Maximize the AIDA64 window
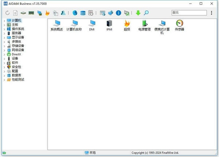Viewport: 219px width, 157px height. pos(201,4)
